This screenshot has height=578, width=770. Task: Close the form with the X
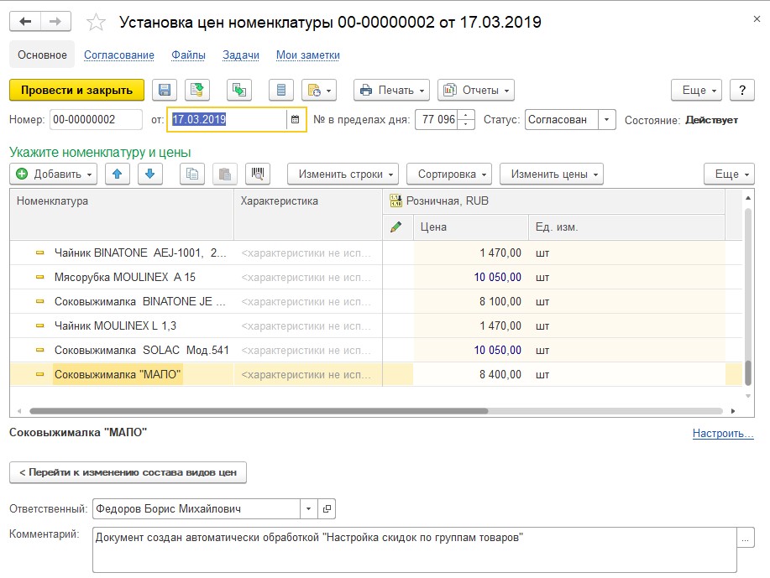[x=757, y=19]
